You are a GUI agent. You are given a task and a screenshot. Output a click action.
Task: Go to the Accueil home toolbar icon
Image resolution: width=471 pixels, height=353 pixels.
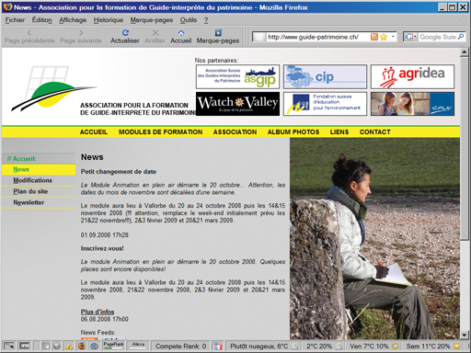181,32
